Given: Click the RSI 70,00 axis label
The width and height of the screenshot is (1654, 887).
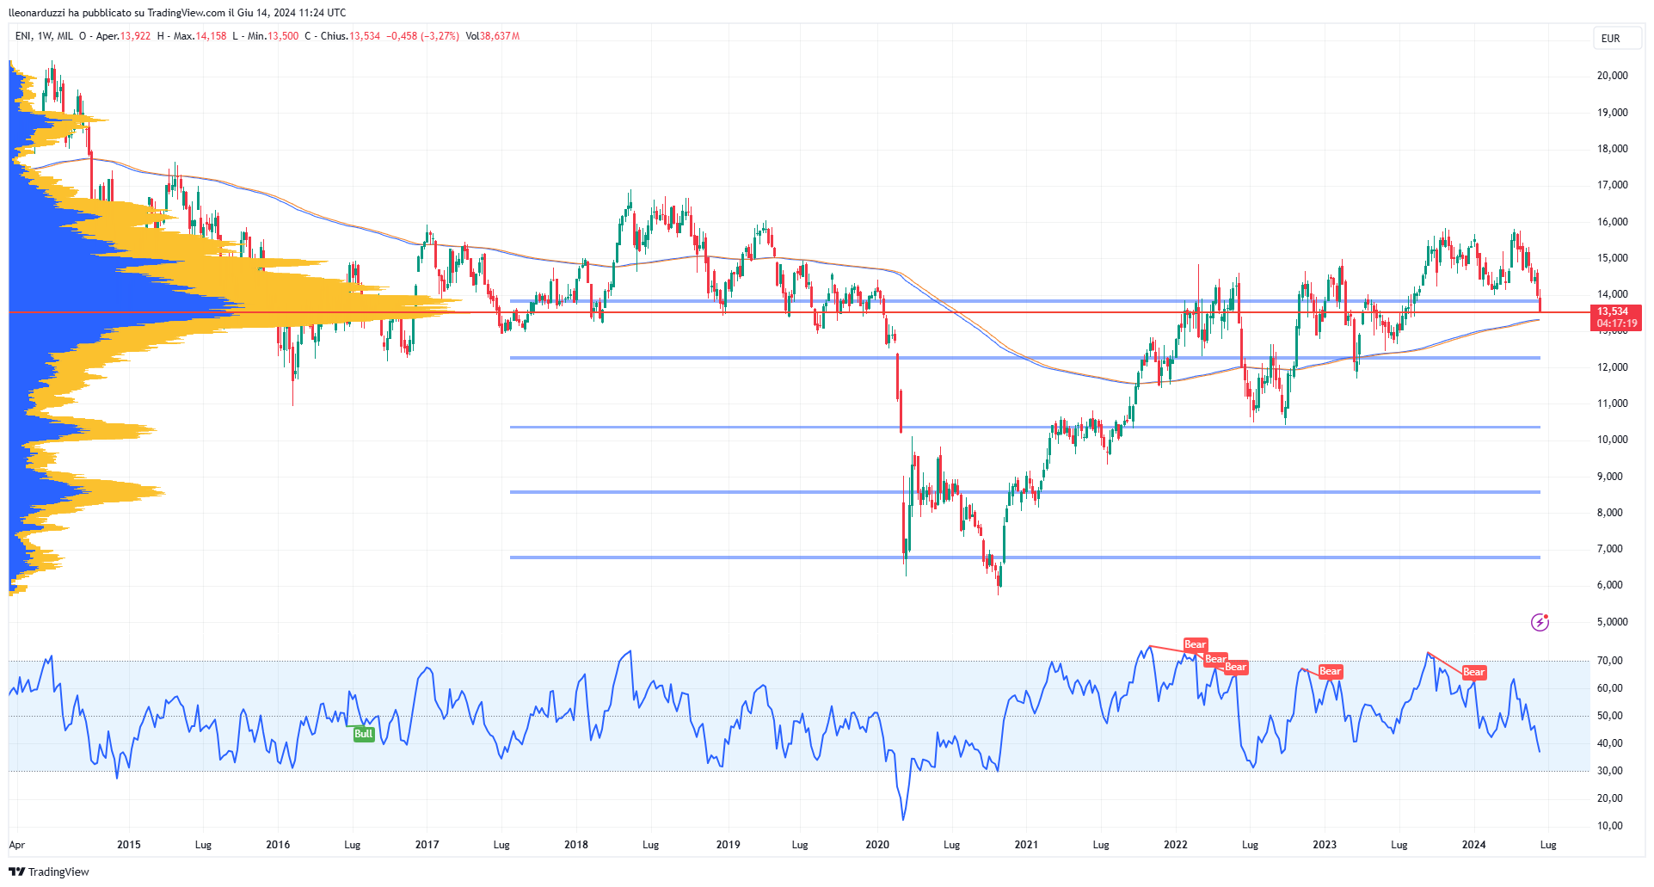Looking at the screenshot, I should click(x=1610, y=661).
